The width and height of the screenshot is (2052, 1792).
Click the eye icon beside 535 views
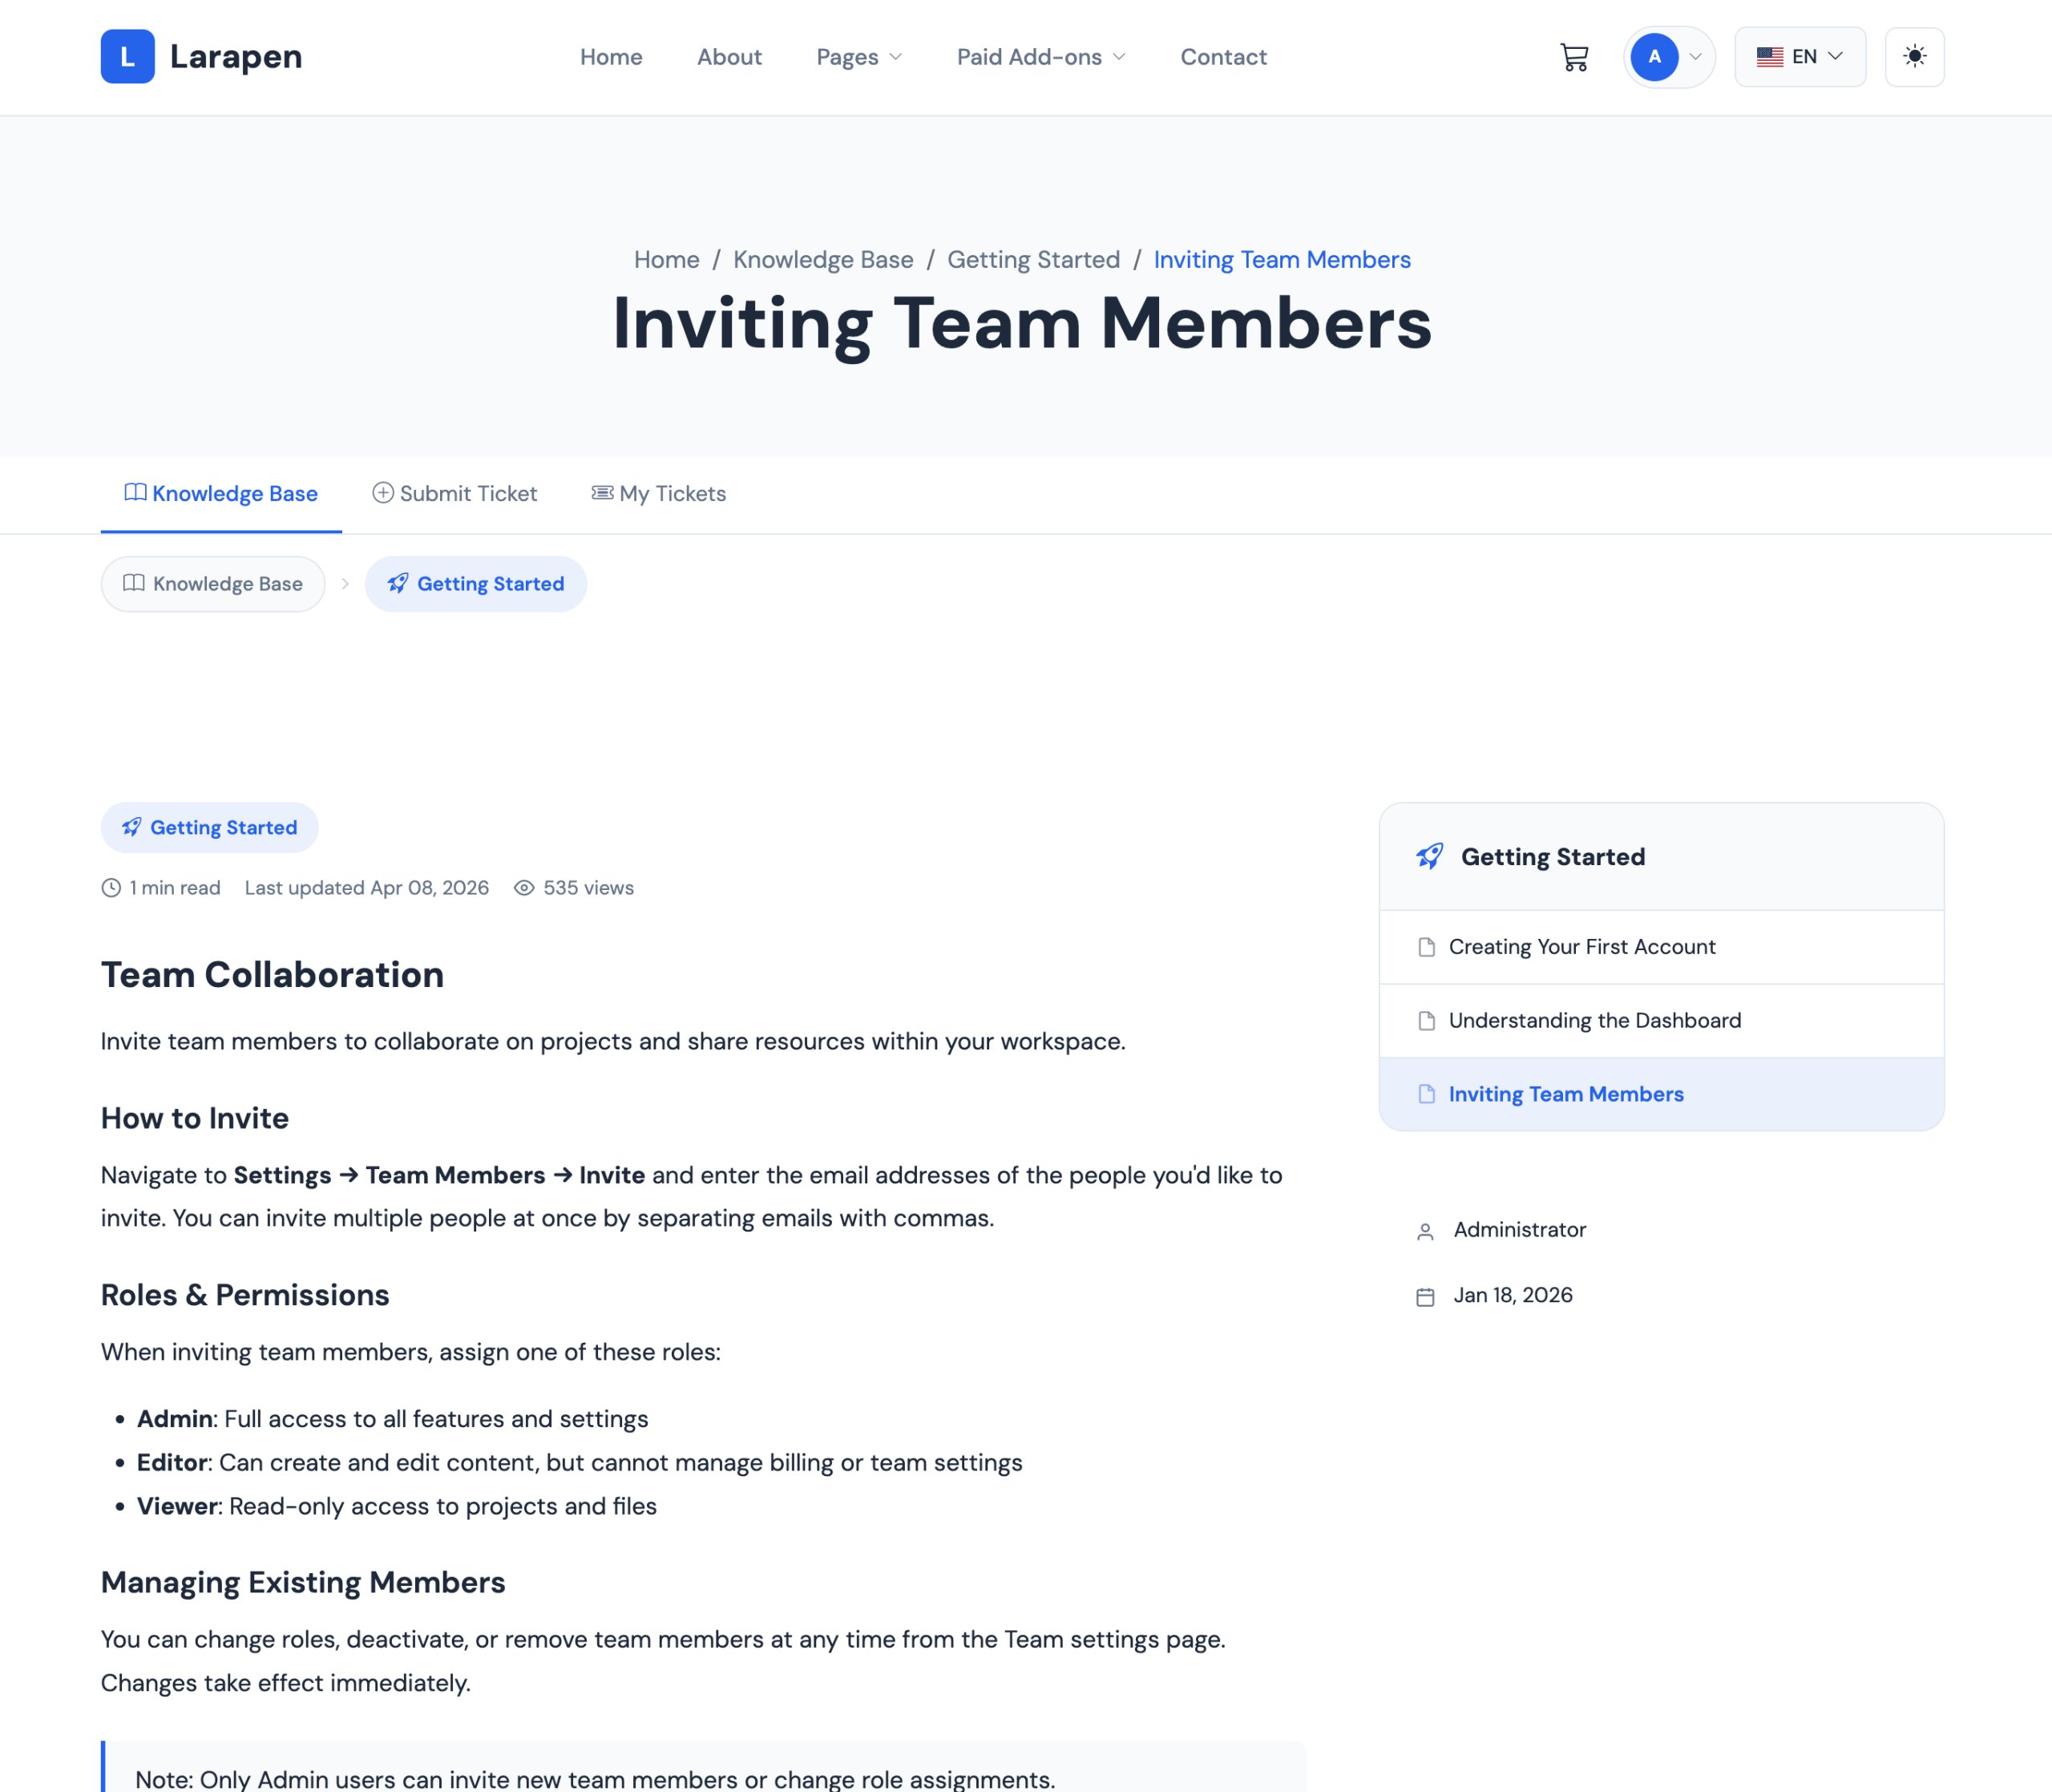click(523, 888)
